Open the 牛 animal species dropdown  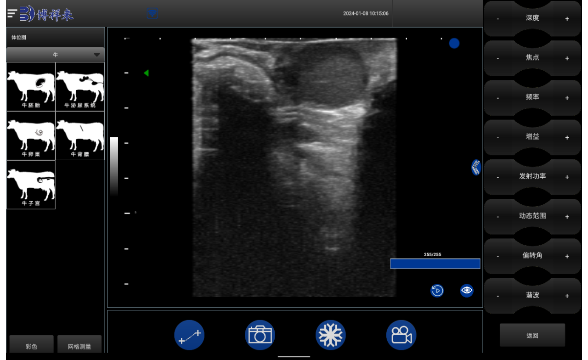(56, 55)
